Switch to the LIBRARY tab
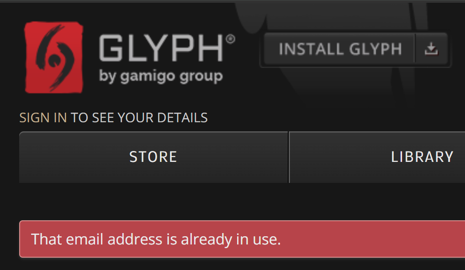The image size is (465, 270). click(x=377, y=157)
